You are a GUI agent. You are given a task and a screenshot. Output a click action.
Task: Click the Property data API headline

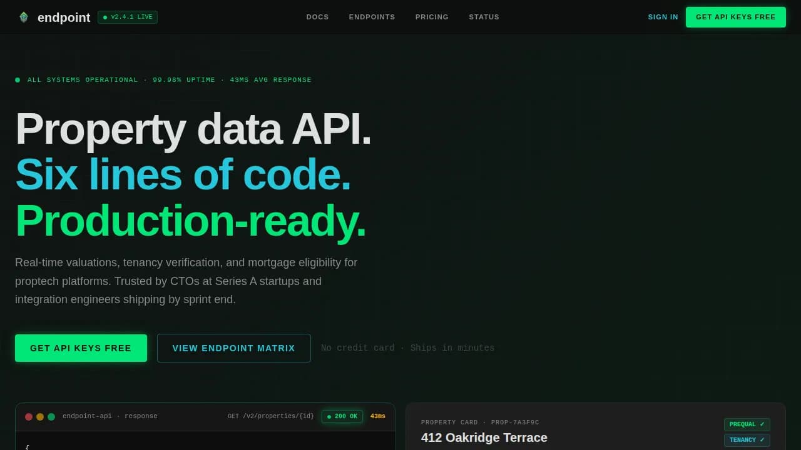193,129
